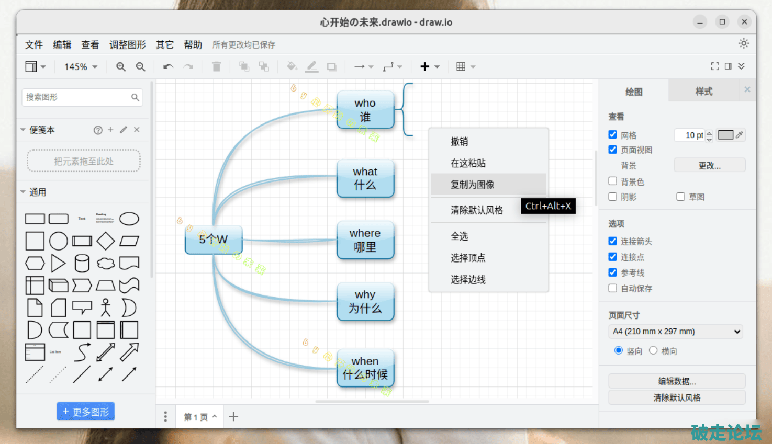Click the 编辑数据 button
This screenshot has width=772, height=444.
click(x=676, y=381)
